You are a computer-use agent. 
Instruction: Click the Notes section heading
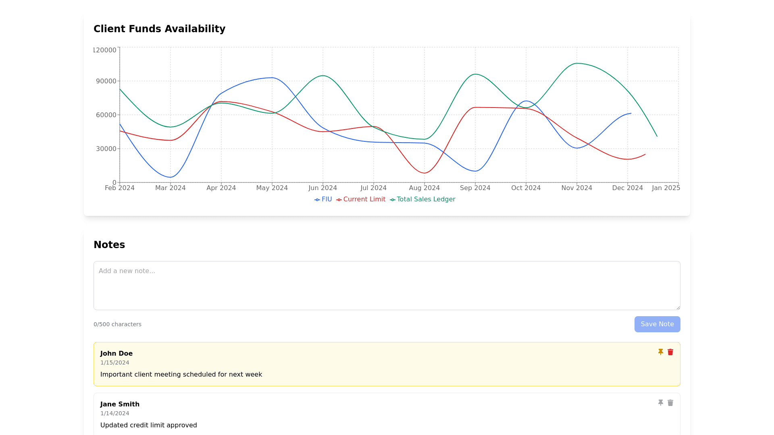point(109,245)
